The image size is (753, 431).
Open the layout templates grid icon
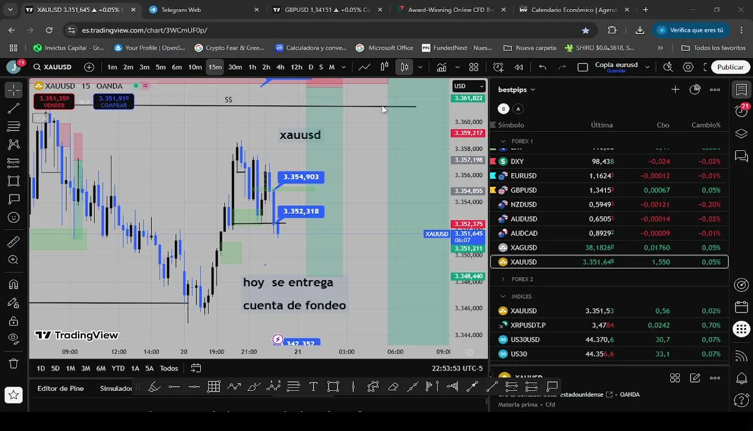474,67
